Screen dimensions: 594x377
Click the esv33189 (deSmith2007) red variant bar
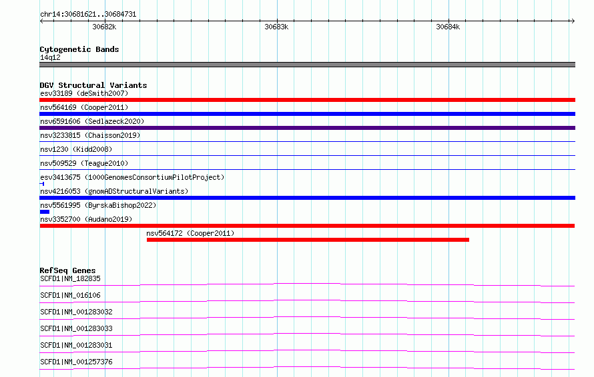307,100
